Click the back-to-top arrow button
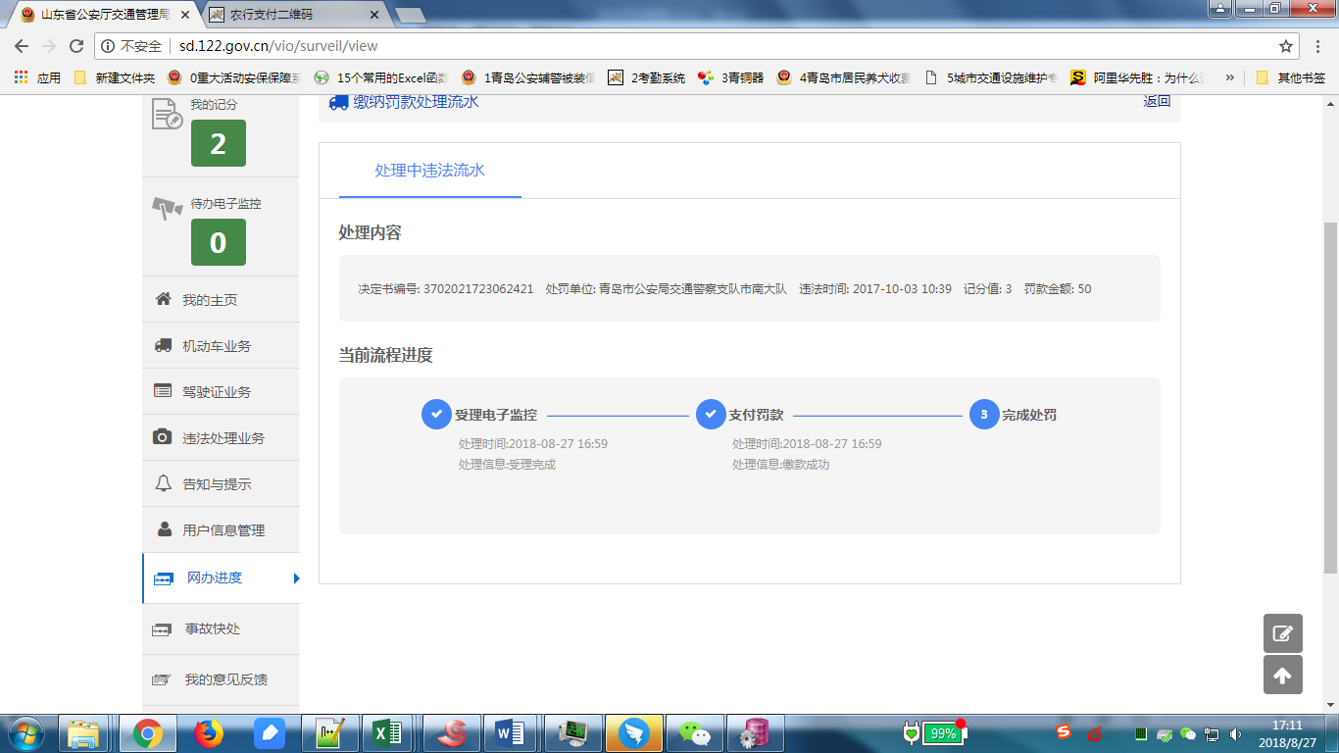 coord(1282,675)
